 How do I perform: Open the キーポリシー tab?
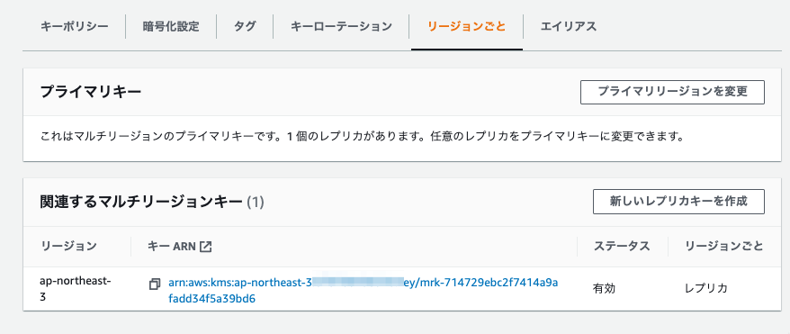point(74,26)
